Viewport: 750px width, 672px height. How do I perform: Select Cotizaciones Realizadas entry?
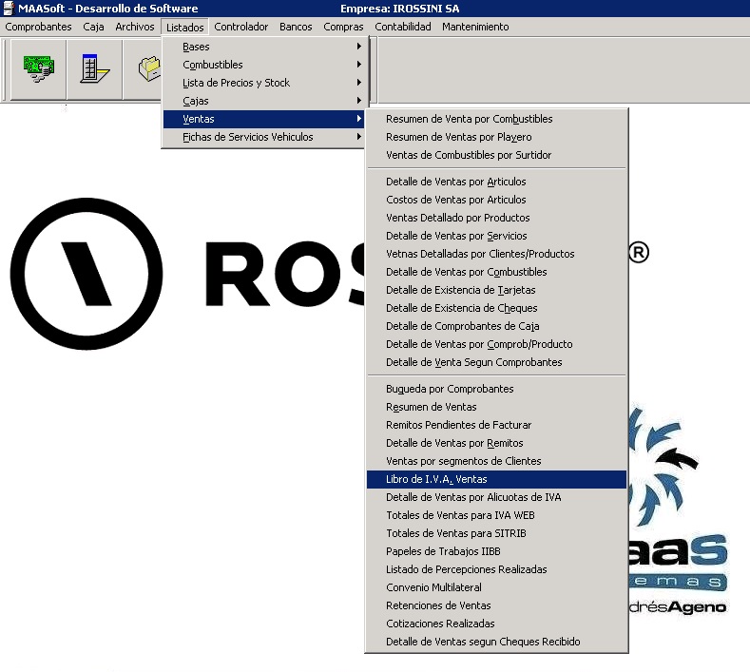coord(440,624)
